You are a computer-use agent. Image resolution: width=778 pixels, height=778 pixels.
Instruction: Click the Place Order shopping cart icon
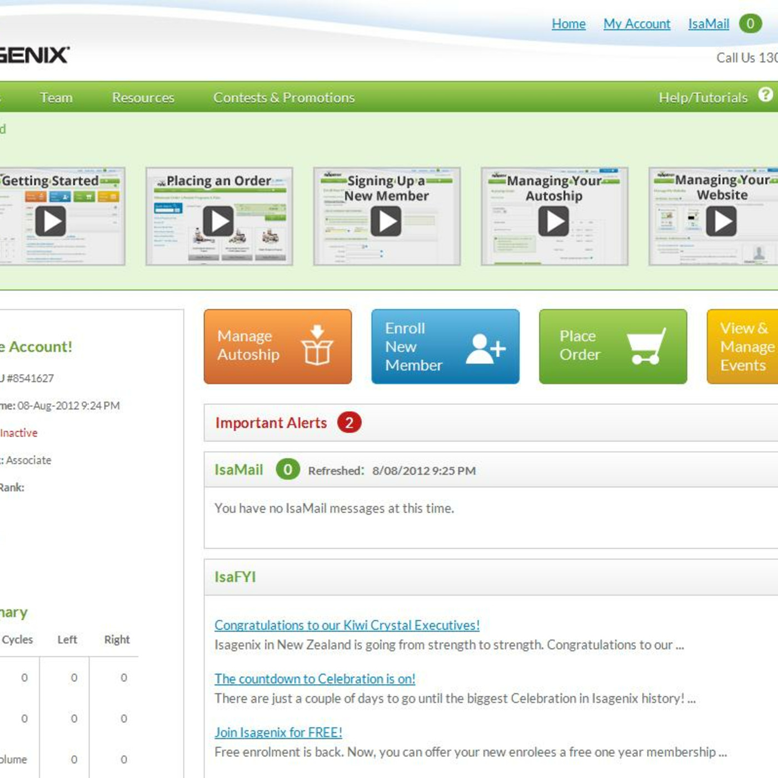(646, 347)
